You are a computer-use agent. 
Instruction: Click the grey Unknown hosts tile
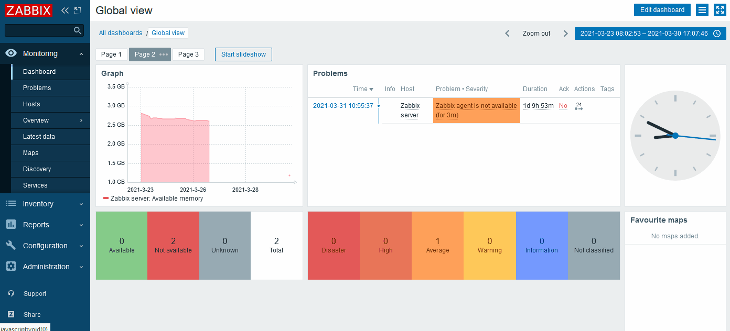(224, 246)
